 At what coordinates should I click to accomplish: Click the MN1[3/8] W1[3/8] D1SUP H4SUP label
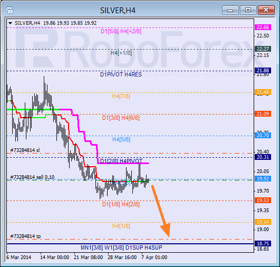(x=121, y=247)
